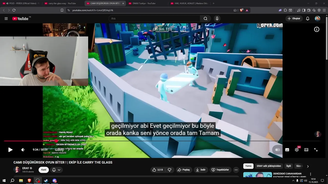Open the Brave main menu
Viewport: 328px width, 184px height.
[324, 10]
